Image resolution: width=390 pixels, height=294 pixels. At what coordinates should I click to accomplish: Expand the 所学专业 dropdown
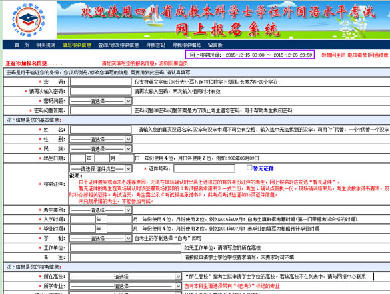coord(125,286)
